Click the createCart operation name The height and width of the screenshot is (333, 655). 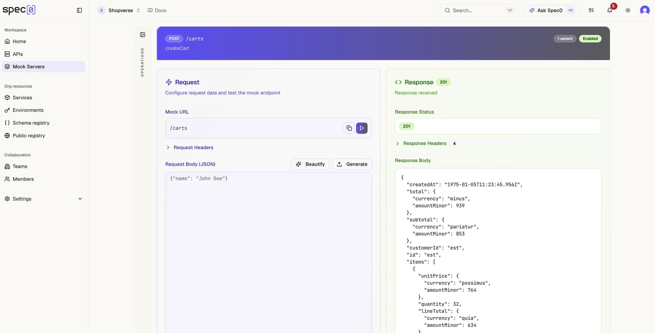pos(177,48)
